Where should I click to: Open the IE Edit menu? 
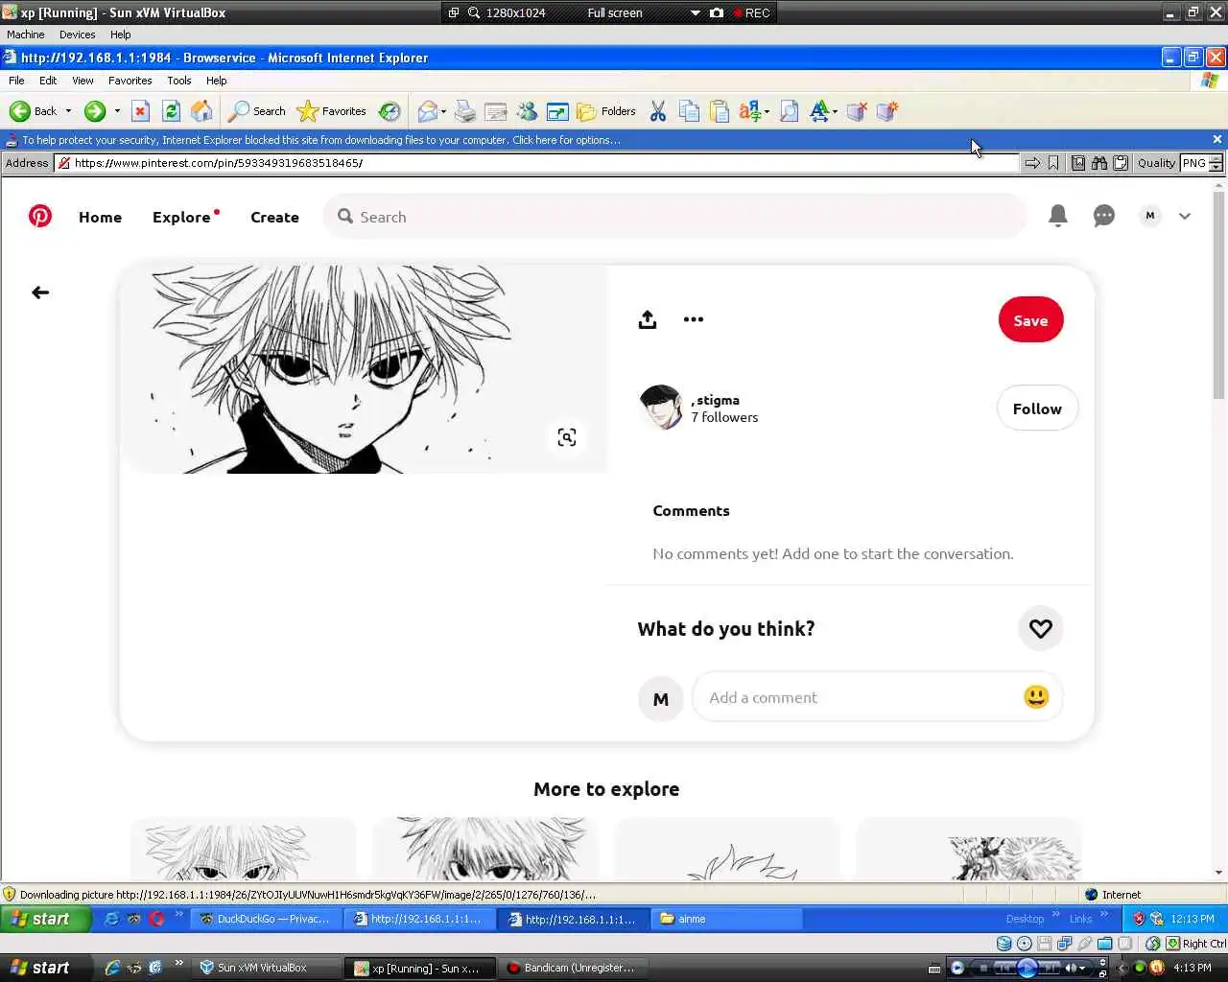(x=48, y=81)
